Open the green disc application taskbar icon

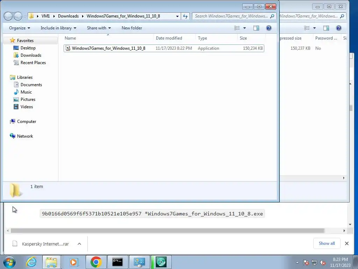pos(161,262)
